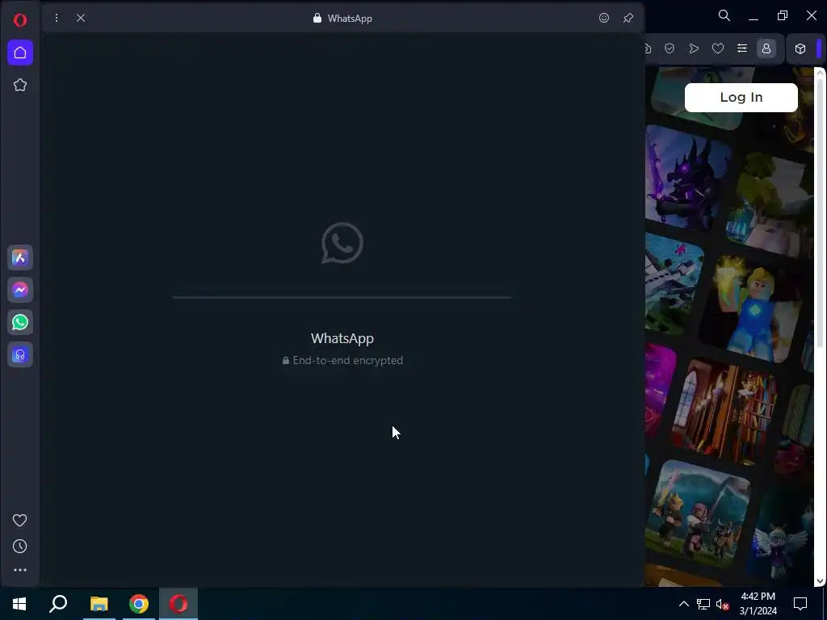
Task: Click the Log In button on Roblox page
Action: tap(741, 98)
